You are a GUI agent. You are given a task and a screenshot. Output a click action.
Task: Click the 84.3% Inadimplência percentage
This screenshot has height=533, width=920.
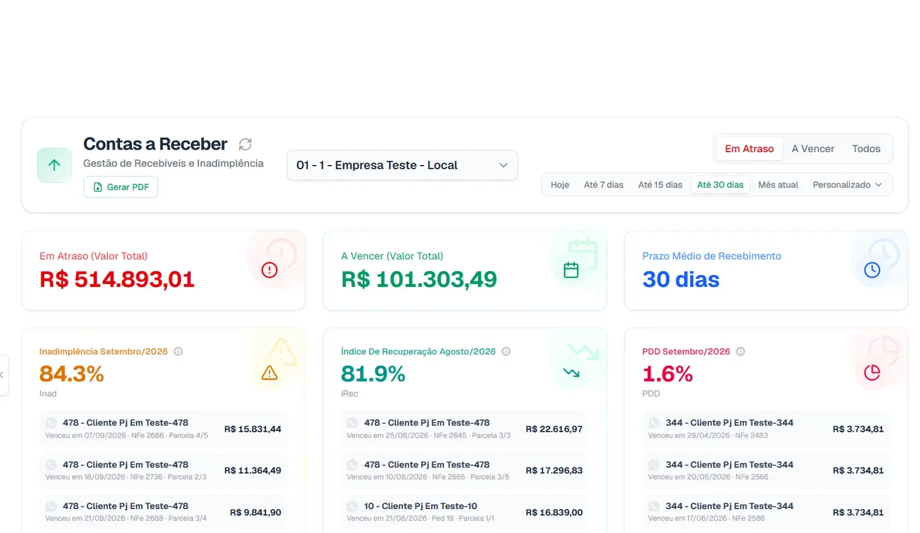point(72,374)
